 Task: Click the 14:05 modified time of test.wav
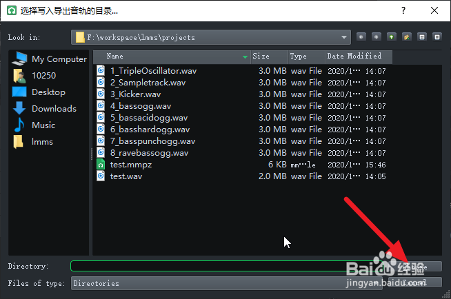coord(375,176)
